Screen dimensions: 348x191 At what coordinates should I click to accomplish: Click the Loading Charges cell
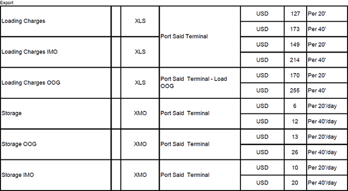point(56,21)
